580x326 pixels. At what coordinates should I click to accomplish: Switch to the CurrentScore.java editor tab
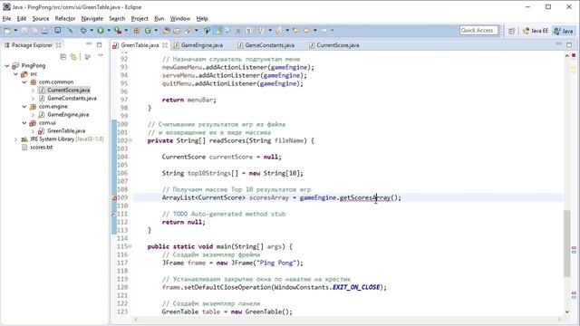coord(334,45)
